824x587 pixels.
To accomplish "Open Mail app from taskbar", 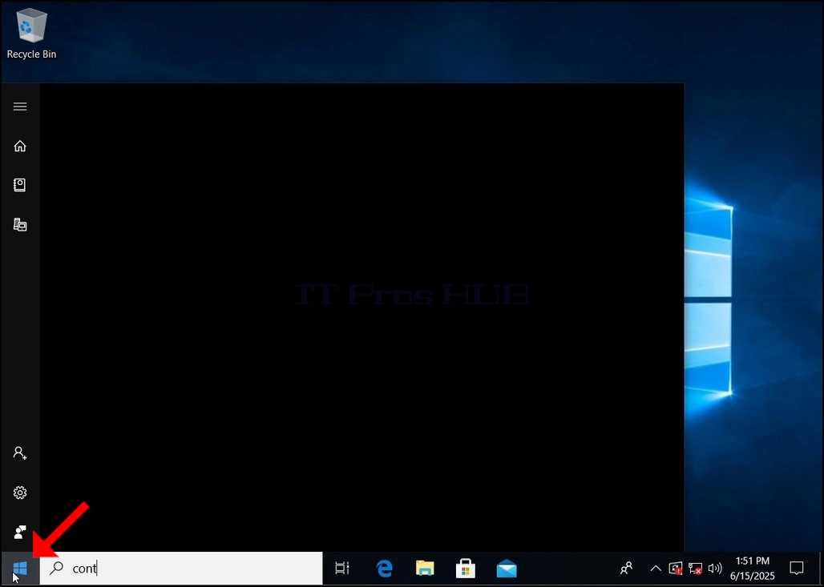I will point(507,568).
